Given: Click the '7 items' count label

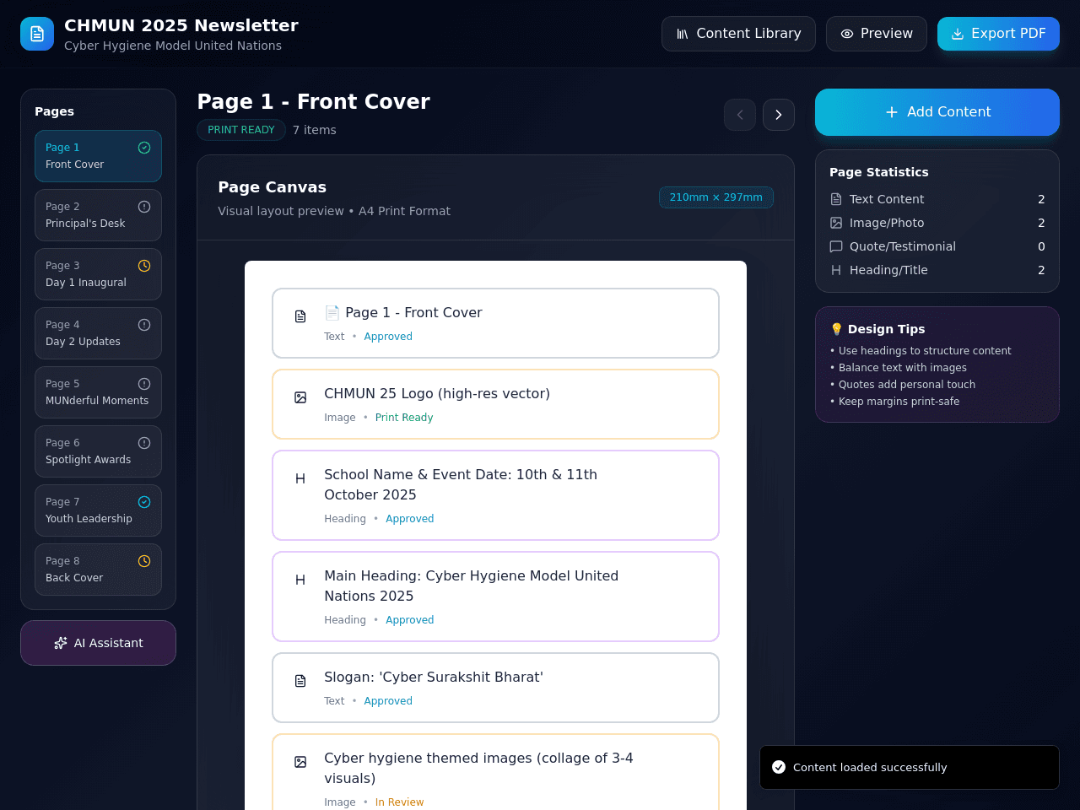Looking at the screenshot, I should (315, 130).
